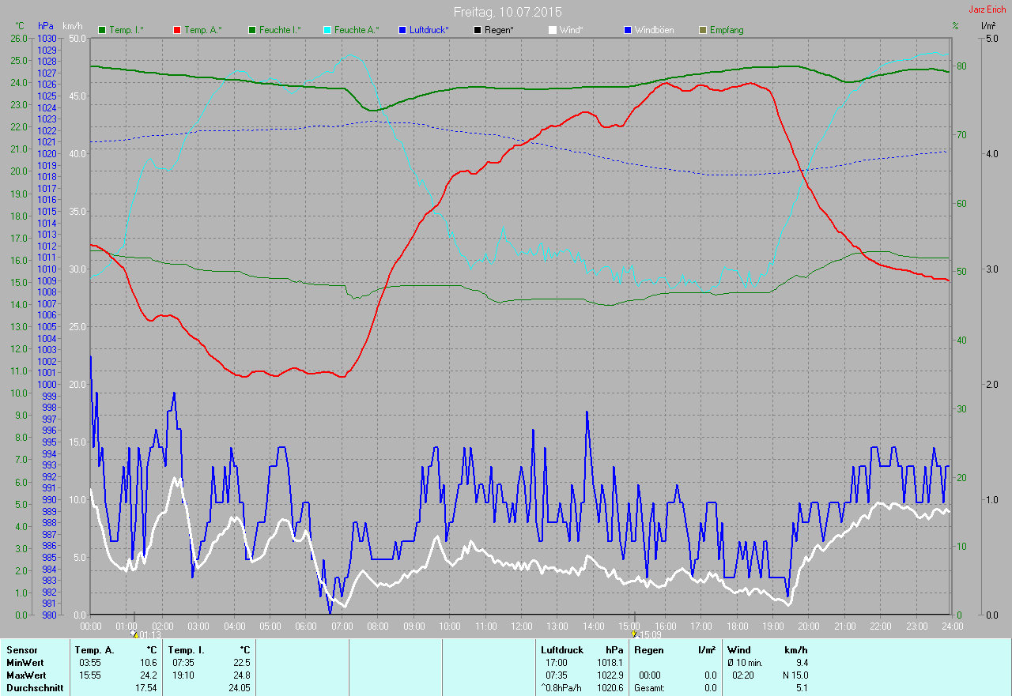
Task: Click the 9.4 wind minimum value
Action: [802, 663]
